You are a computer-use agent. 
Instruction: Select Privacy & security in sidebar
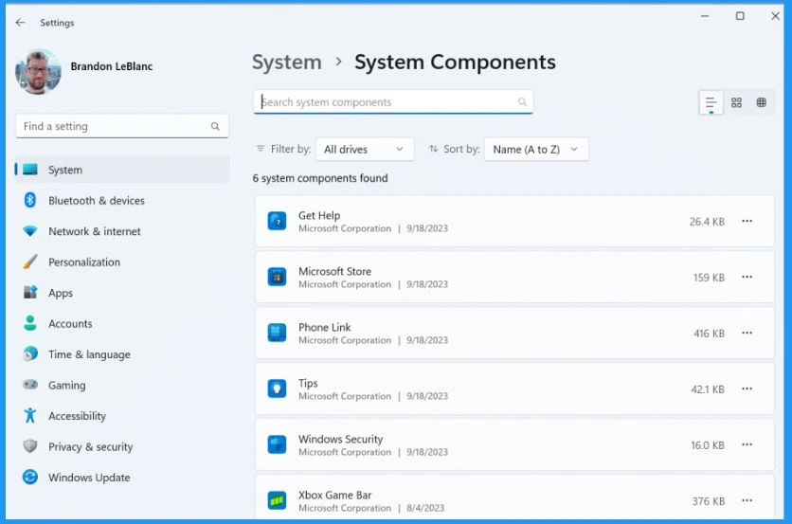click(x=121, y=446)
